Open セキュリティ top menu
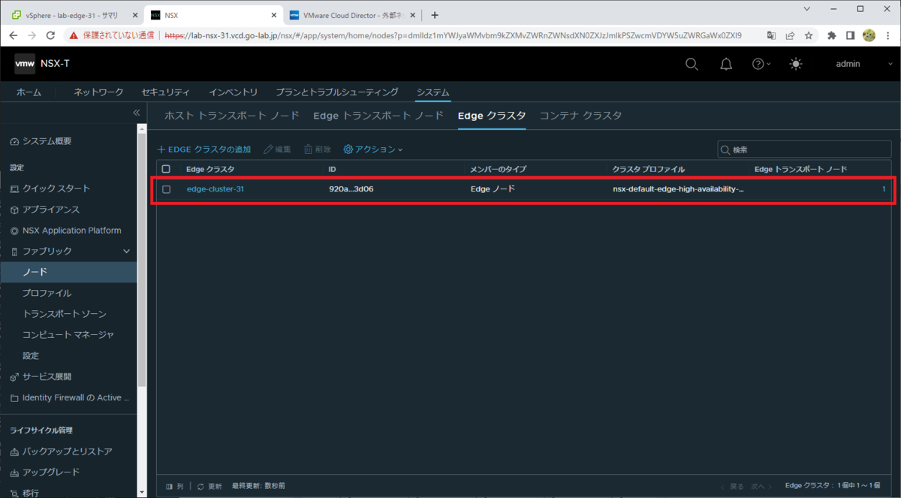Screen dimensions: 901x498 tap(166, 92)
